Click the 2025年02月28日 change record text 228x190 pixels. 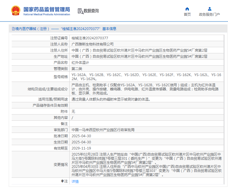tap(147, 158)
